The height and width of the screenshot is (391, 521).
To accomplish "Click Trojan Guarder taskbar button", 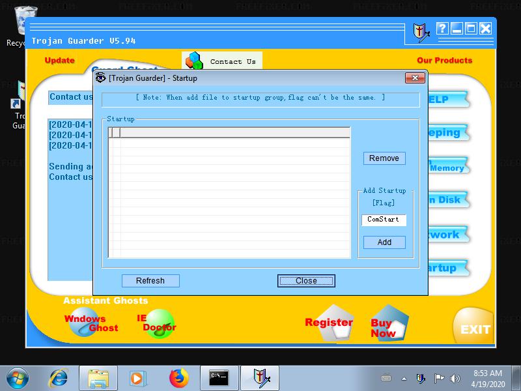I will [x=260, y=379].
